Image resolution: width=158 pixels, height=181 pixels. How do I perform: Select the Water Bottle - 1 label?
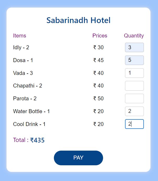click(31, 111)
